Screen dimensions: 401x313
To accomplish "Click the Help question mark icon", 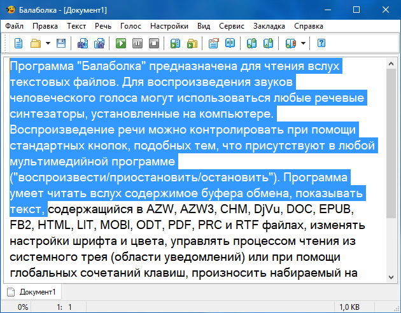I will tap(321, 43).
